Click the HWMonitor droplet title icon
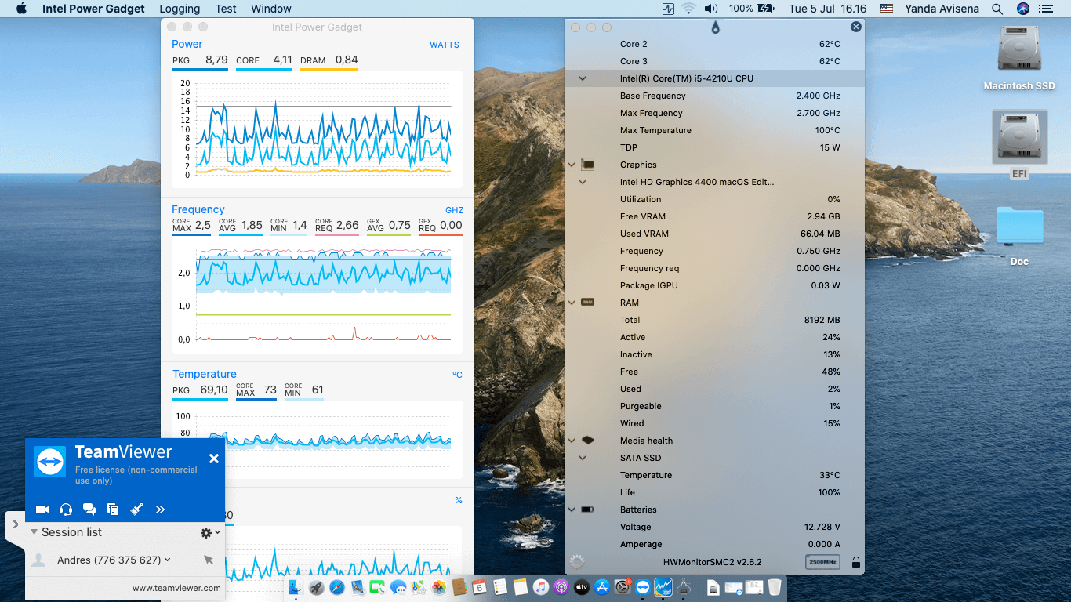The height and width of the screenshot is (602, 1071). coord(715,27)
